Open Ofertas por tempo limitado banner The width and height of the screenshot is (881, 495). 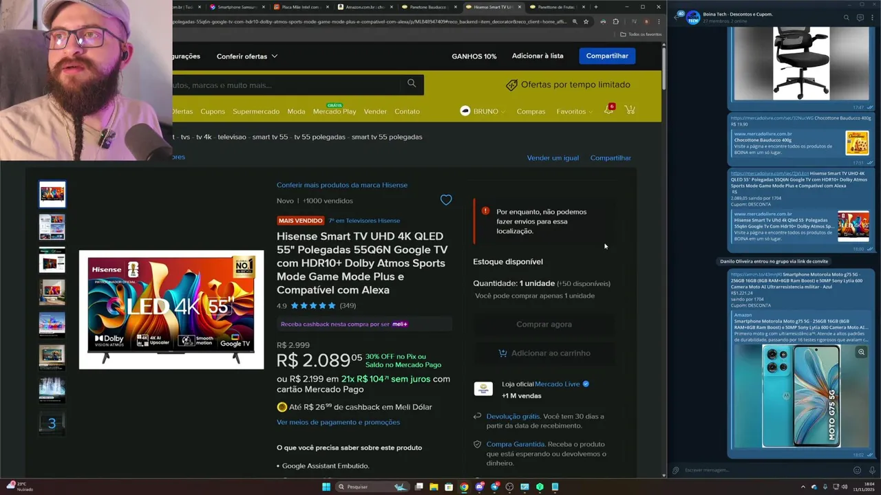[x=569, y=85]
